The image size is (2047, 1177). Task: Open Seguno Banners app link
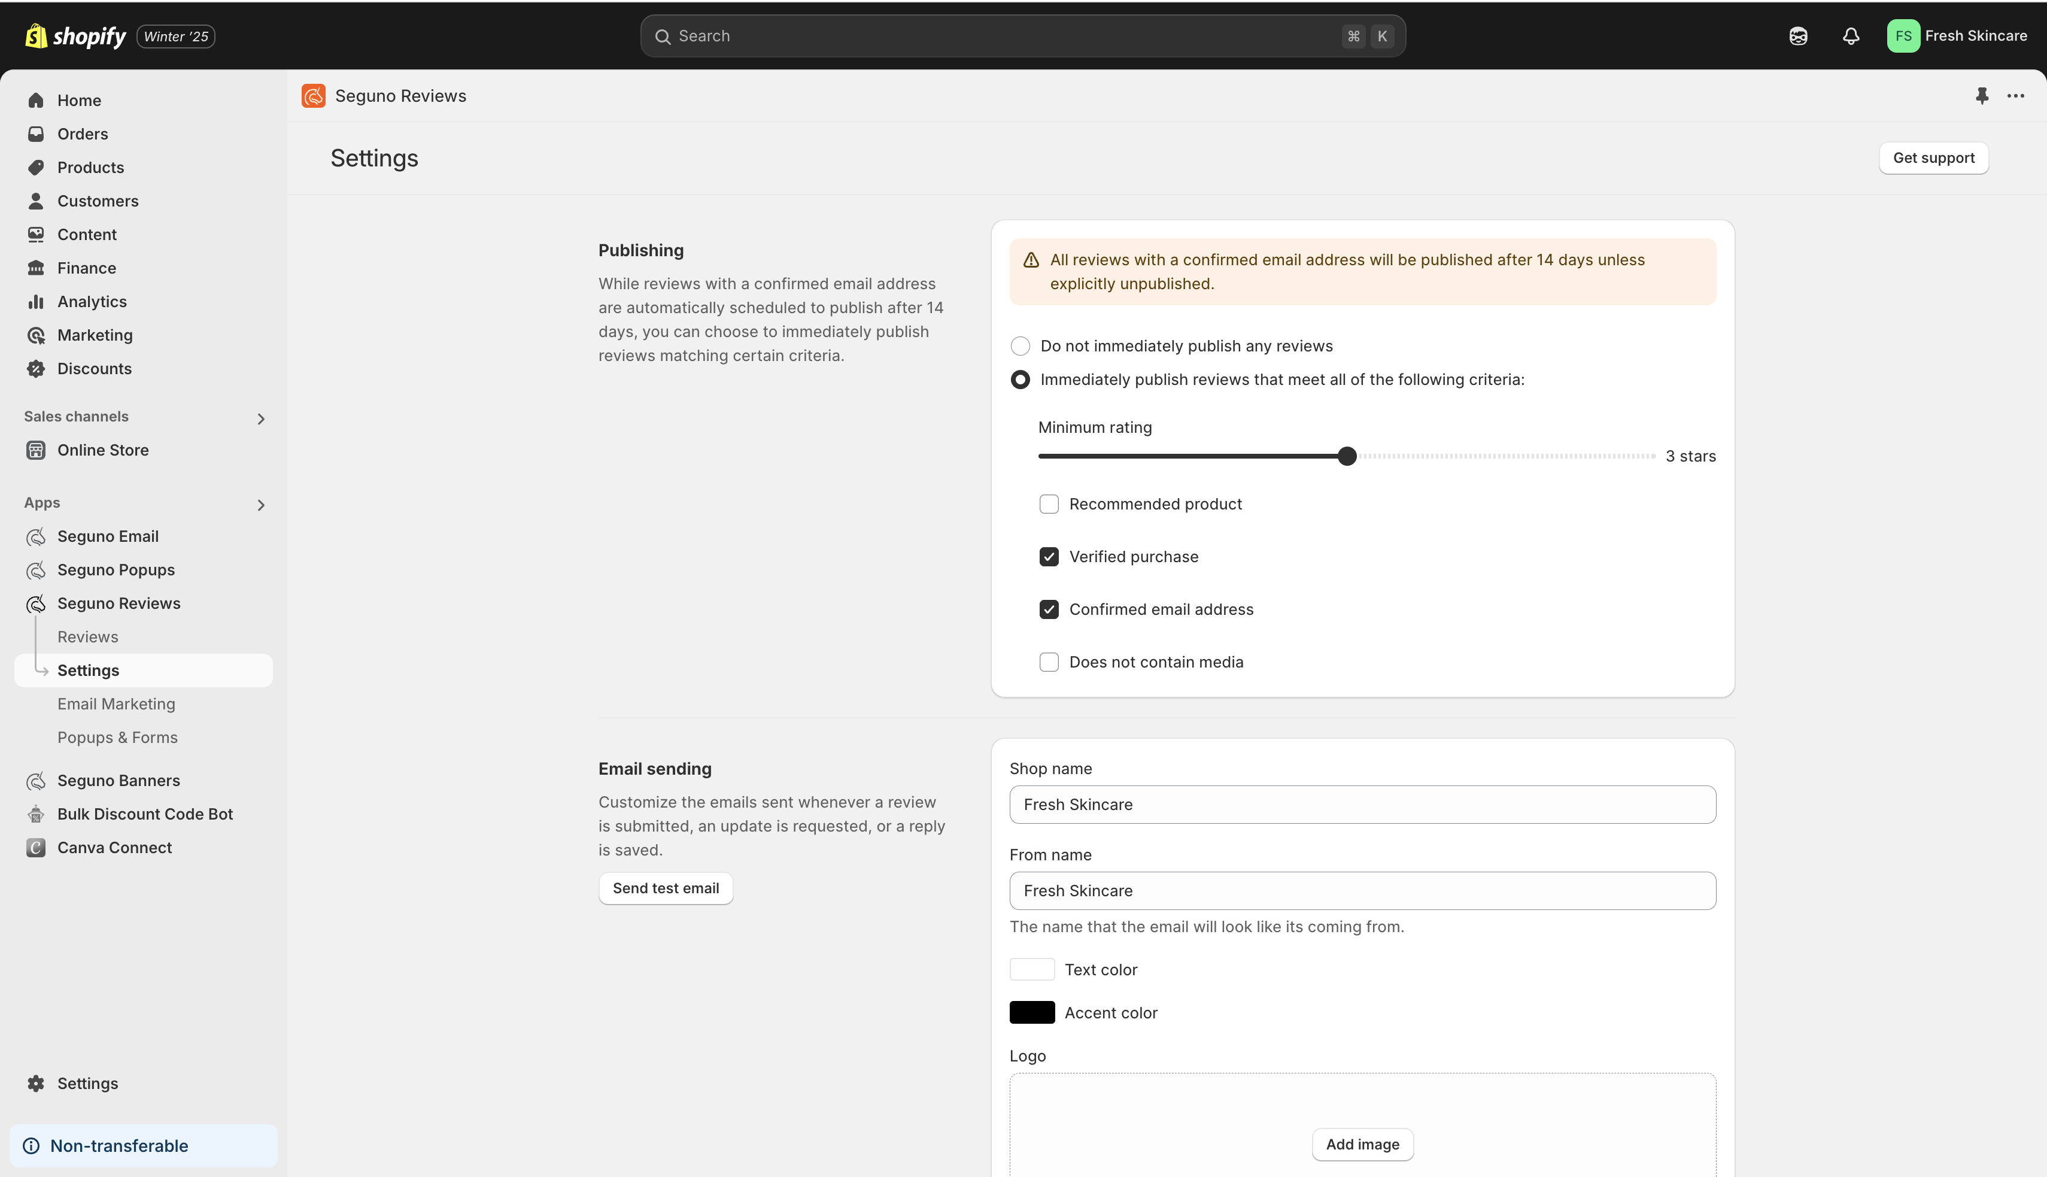119,781
